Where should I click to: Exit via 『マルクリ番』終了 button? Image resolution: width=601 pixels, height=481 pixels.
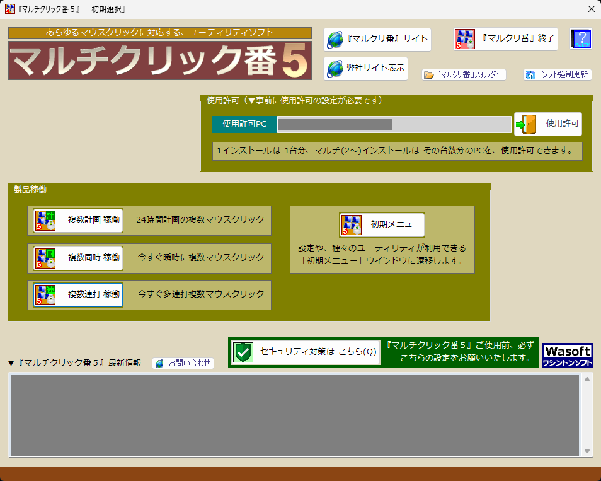(x=506, y=39)
